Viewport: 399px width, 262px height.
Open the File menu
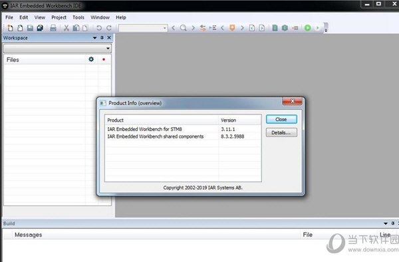[9, 17]
